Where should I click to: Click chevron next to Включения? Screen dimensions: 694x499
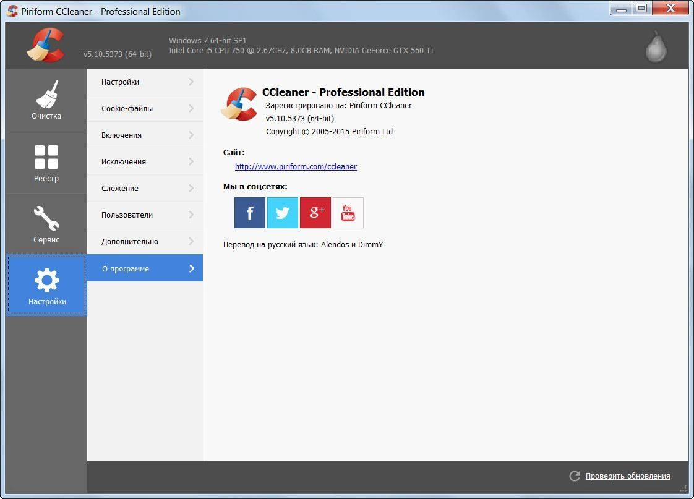tap(191, 135)
